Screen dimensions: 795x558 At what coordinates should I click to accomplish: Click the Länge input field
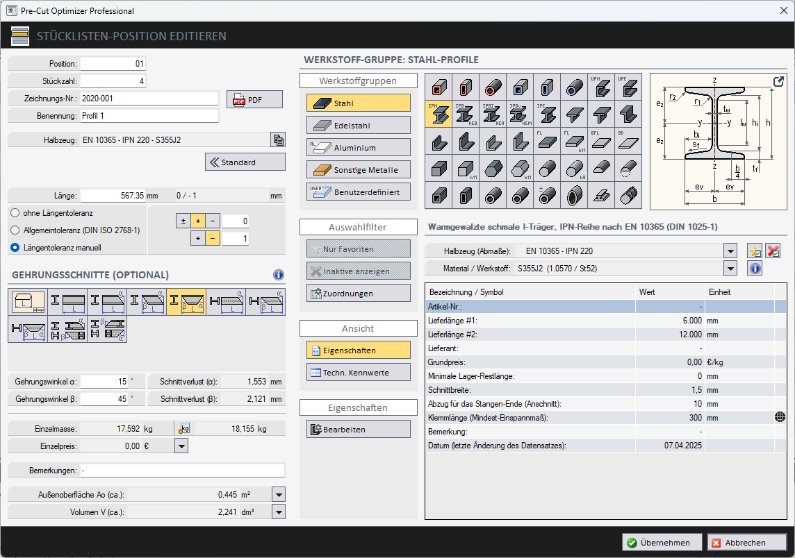click(113, 196)
